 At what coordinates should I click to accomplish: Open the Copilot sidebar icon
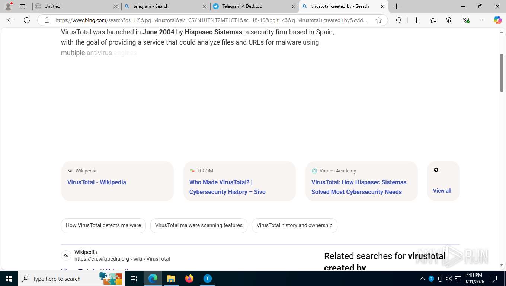tap(497, 20)
